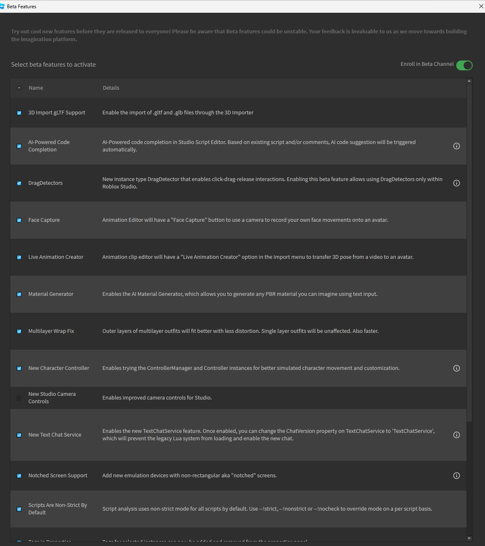Image resolution: width=485 pixels, height=546 pixels.
Task: Open info icon for New Text Chat Service
Action: (457, 435)
